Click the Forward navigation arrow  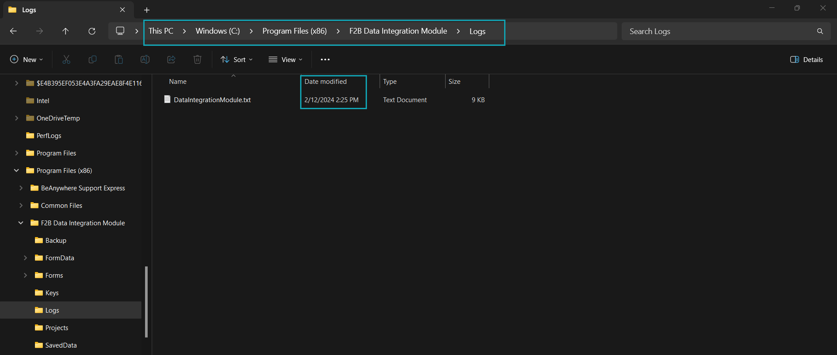pos(39,31)
